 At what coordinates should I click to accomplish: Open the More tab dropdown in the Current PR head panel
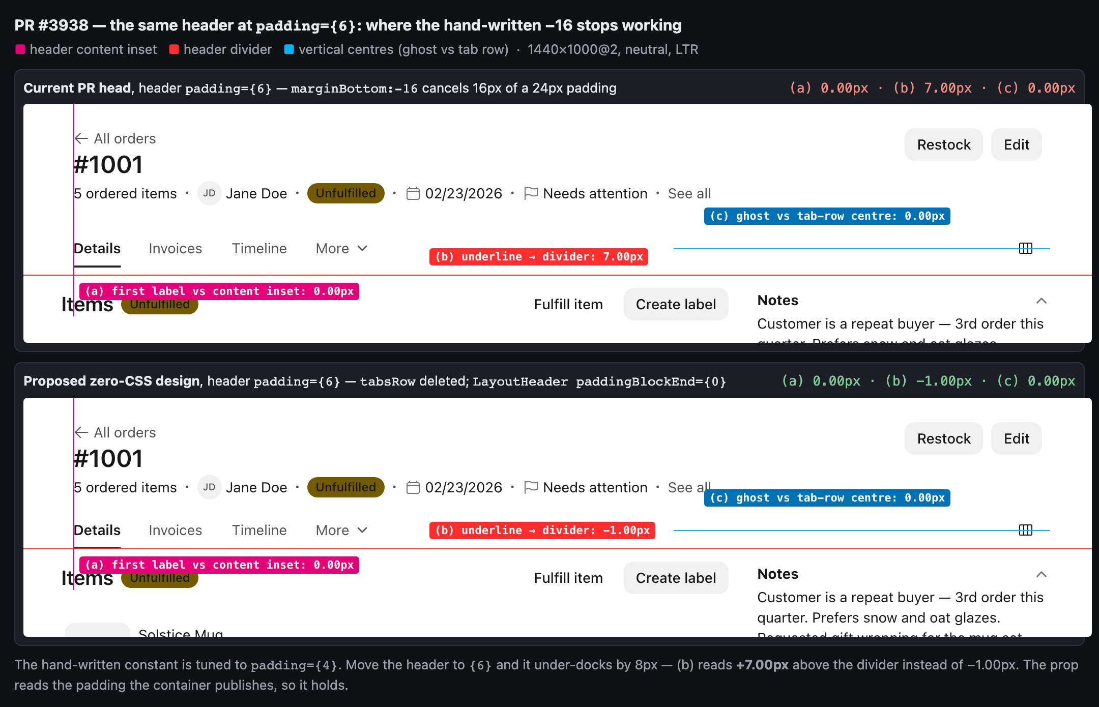(341, 249)
